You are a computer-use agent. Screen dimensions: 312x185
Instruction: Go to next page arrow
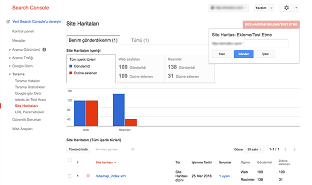[x=294, y=149]
